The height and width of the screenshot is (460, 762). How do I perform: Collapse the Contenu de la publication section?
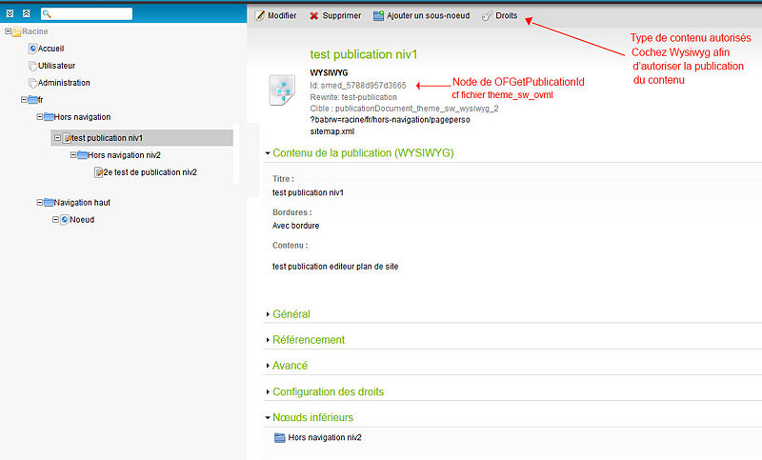(268, 152)
